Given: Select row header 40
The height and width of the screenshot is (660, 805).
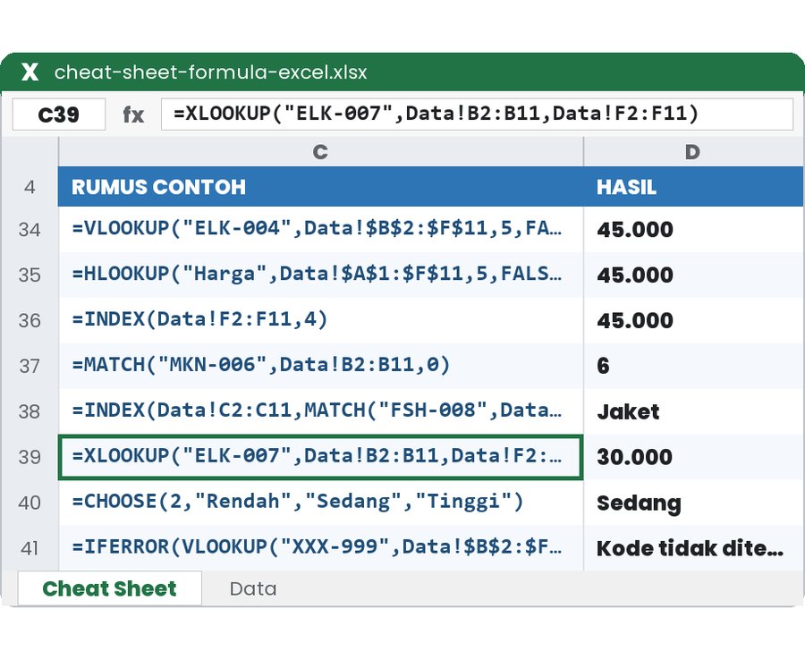Looking at the screenshot, I should point(30,503).
